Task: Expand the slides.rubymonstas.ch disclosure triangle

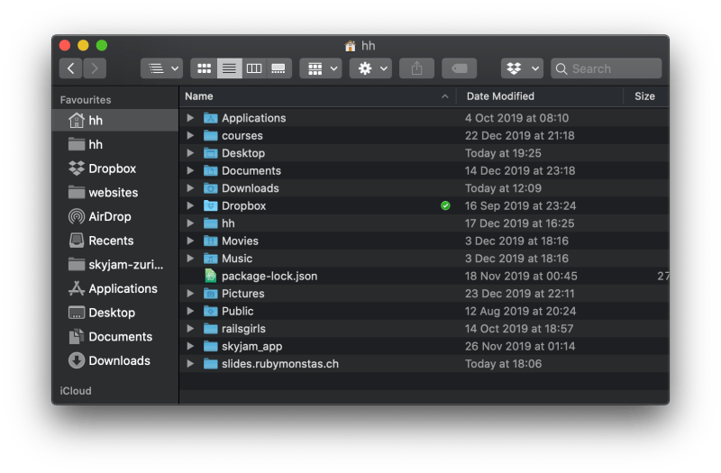Action: pyautogui.click(x=190, y=364)
